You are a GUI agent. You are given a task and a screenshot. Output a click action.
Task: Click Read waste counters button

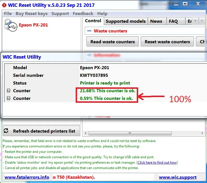point(113,42)
